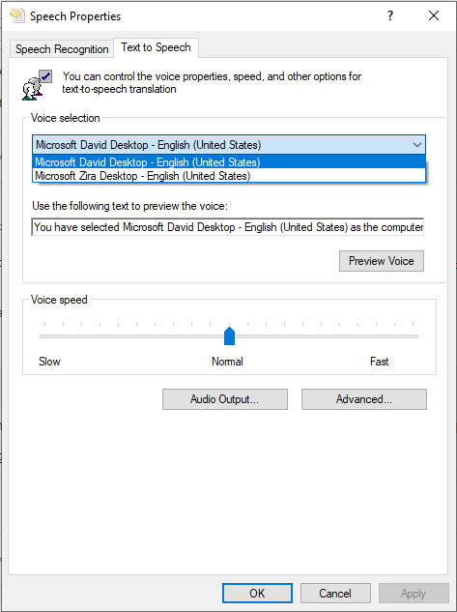Image resolution: width=457 pixels, height=612 pixels.
Task: Click the question mark help button
Action: tap(390, 15)
